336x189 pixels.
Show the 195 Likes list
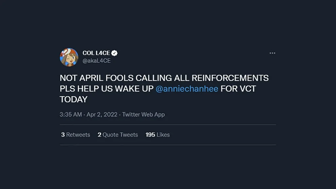pyautogui.click(x=157, y=135)
